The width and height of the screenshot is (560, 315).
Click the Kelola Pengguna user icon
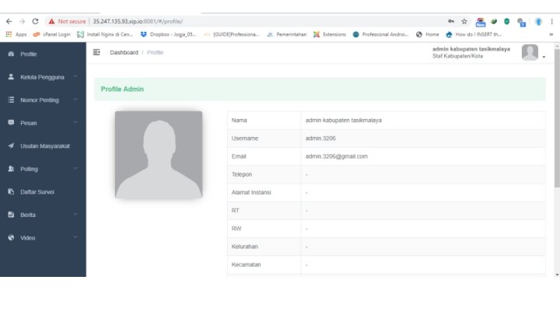11,77
